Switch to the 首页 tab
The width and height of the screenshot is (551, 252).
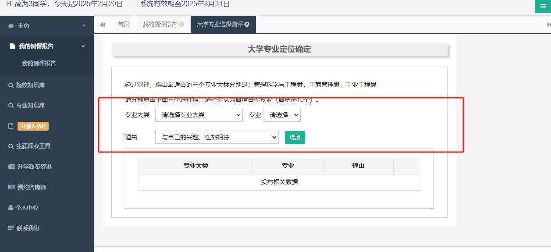(x=124, y=25)
